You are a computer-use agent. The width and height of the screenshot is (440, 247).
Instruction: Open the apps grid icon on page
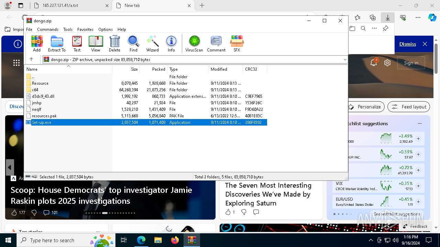click(16, 62)
